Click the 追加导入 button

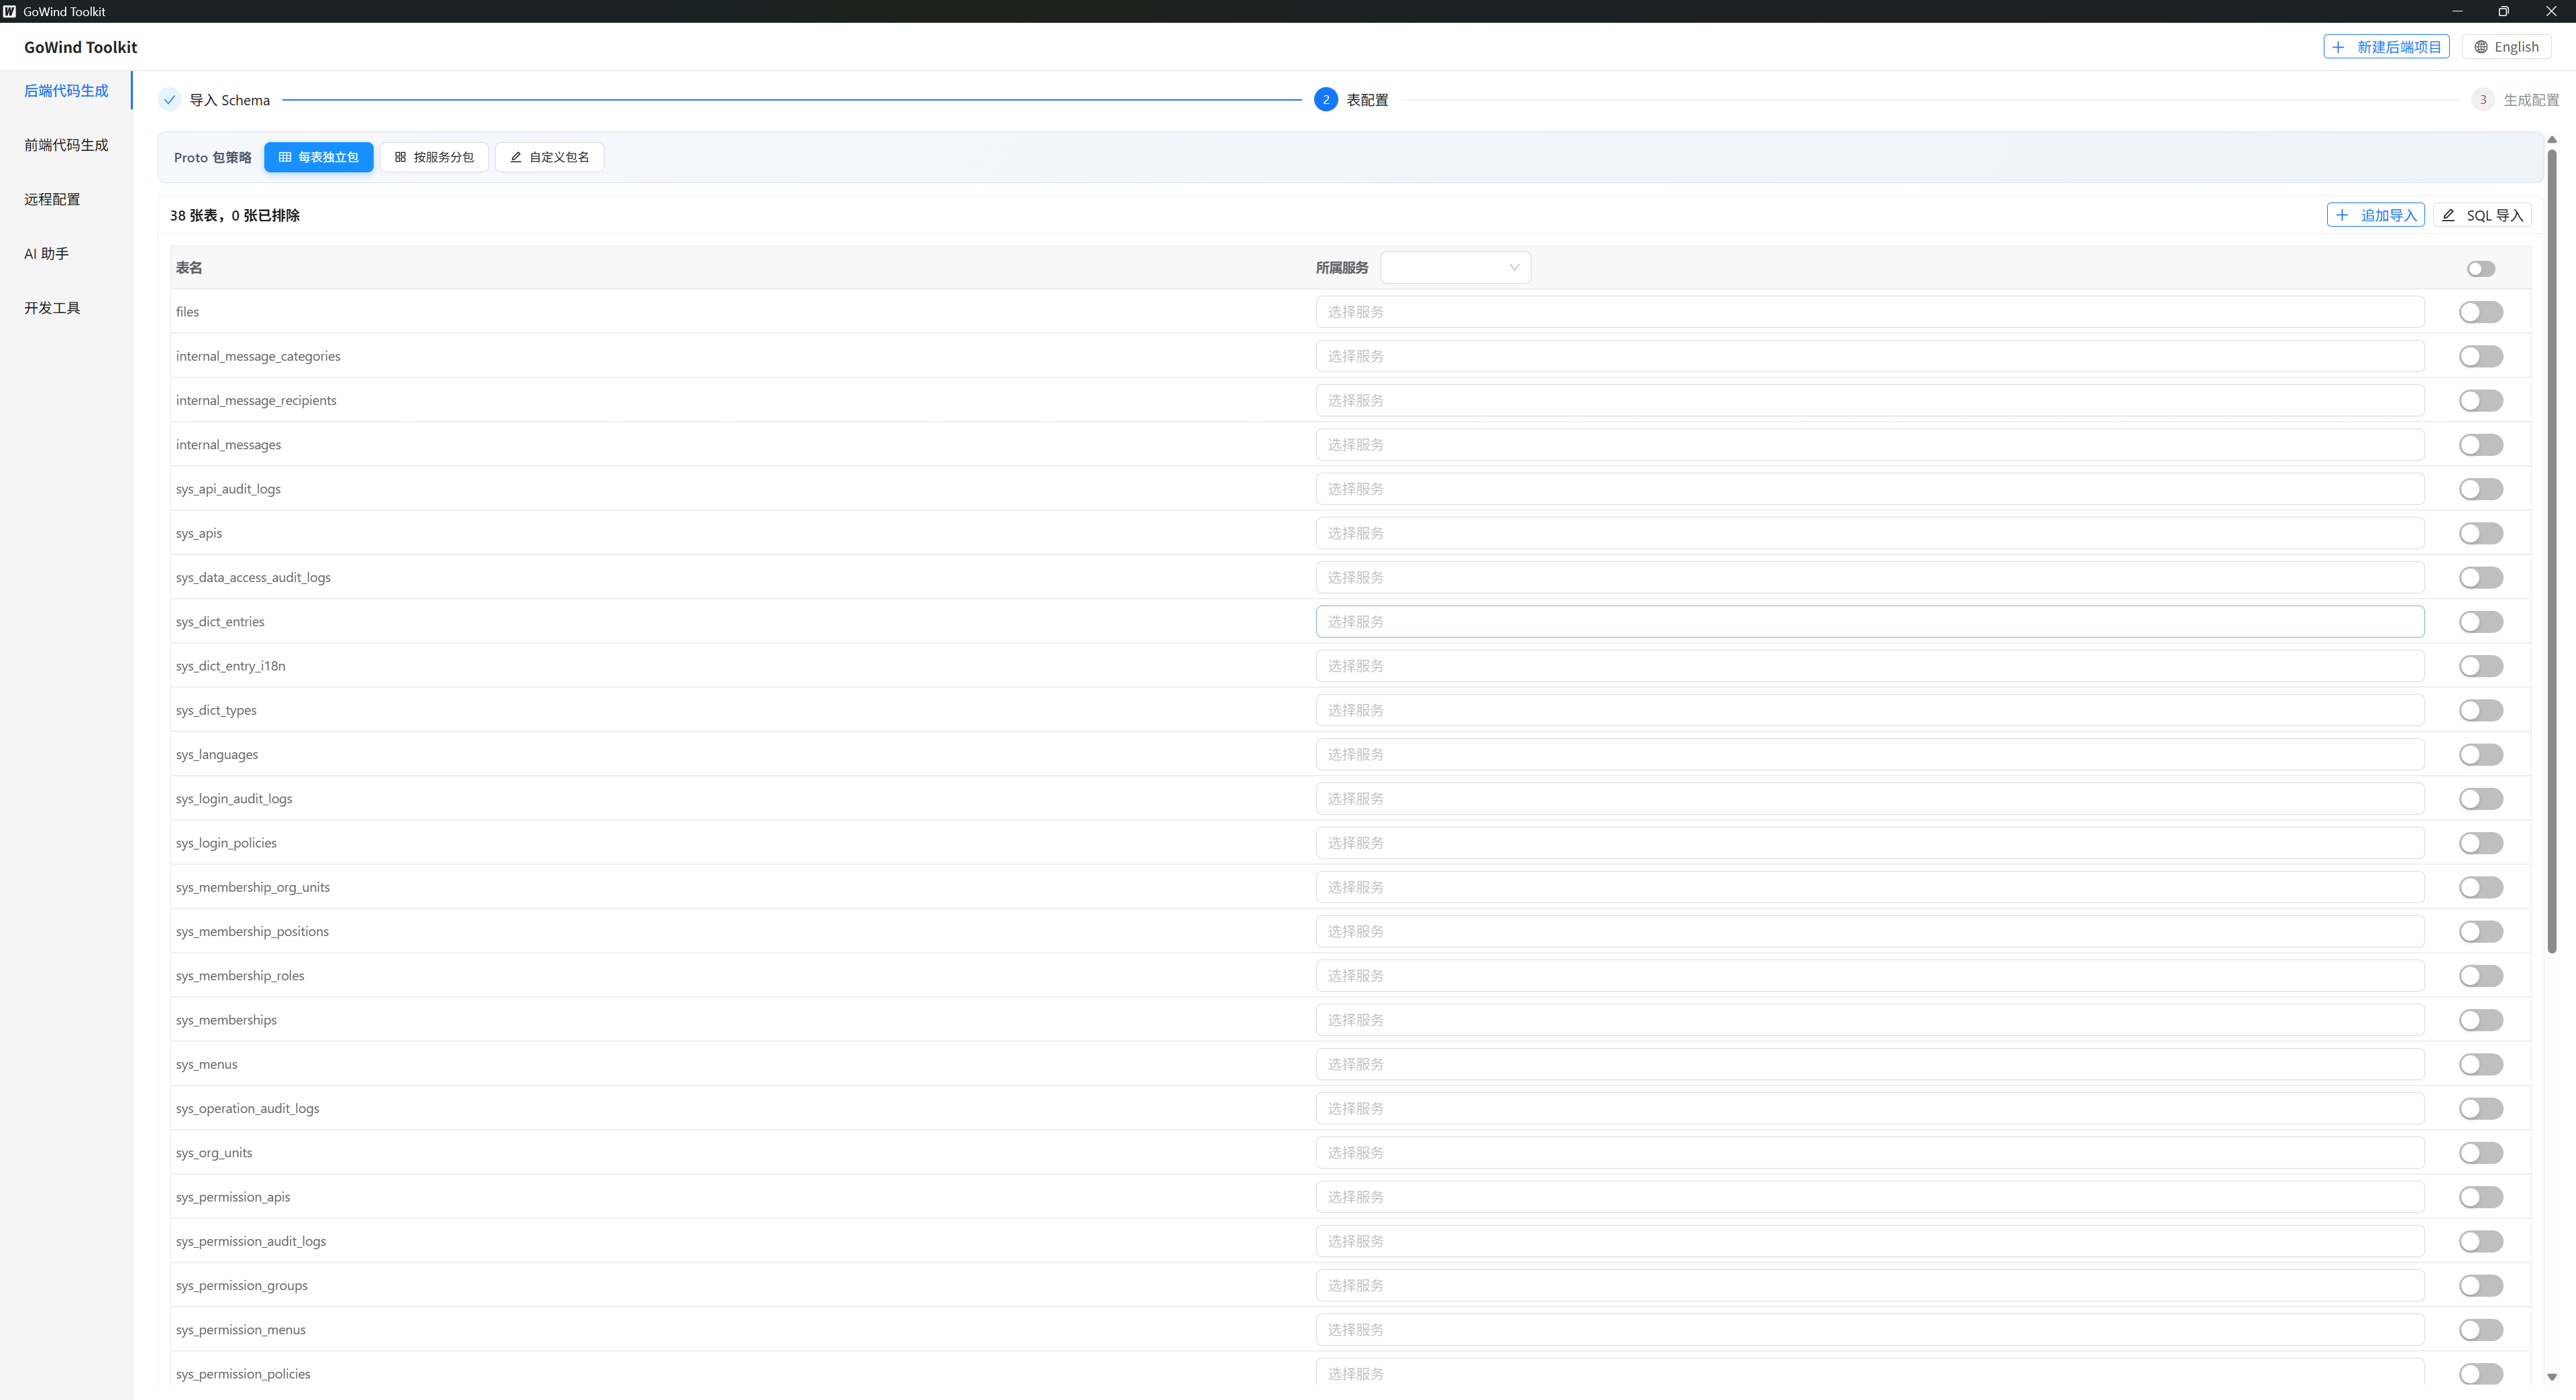pos(2375,215)
